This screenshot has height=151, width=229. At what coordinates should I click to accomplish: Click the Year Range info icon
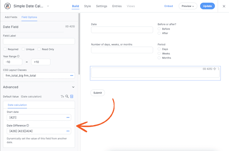click(18, 56)
